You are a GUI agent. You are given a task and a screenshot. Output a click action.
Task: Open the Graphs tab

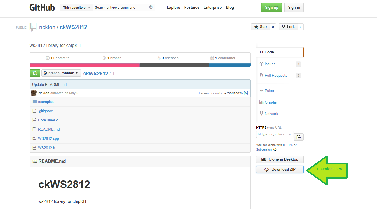(268, 102)
